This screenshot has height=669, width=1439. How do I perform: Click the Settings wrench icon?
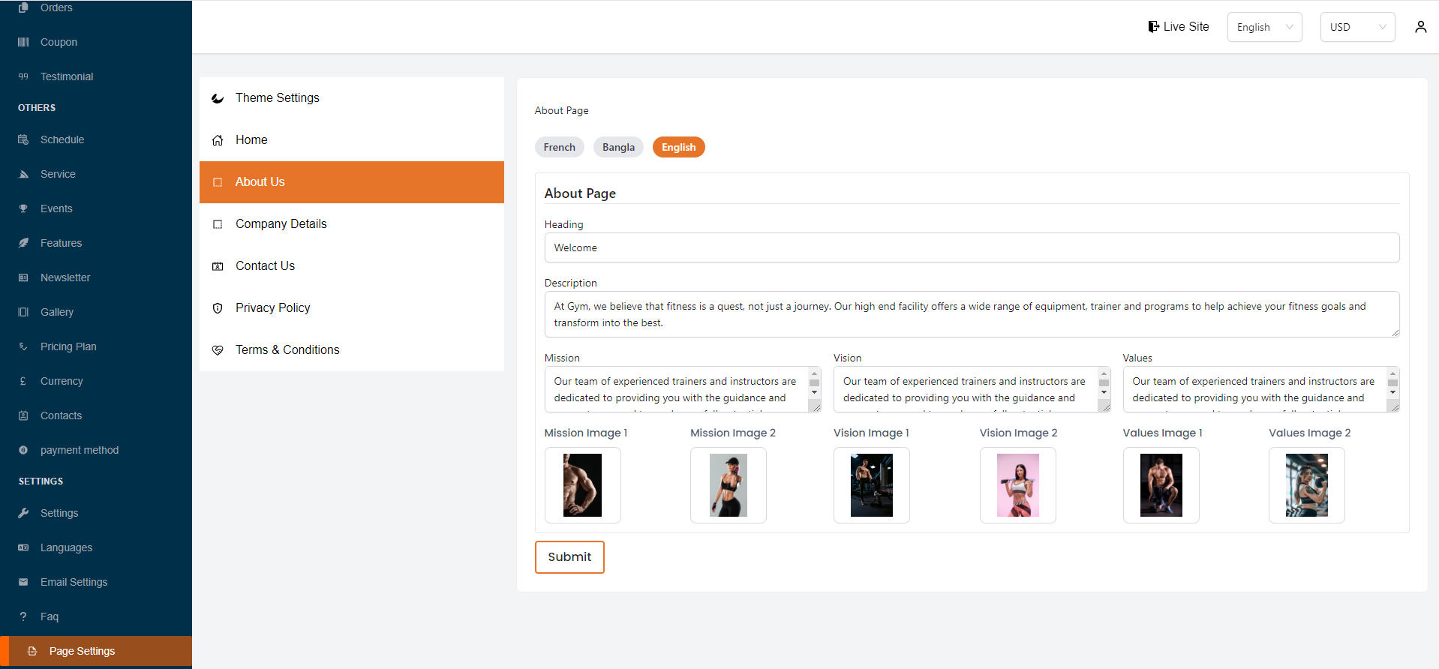tap(23, 513)
